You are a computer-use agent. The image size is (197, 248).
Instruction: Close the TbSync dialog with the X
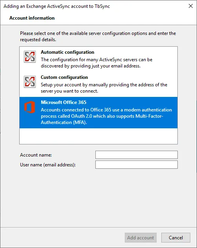pos(191,6)
